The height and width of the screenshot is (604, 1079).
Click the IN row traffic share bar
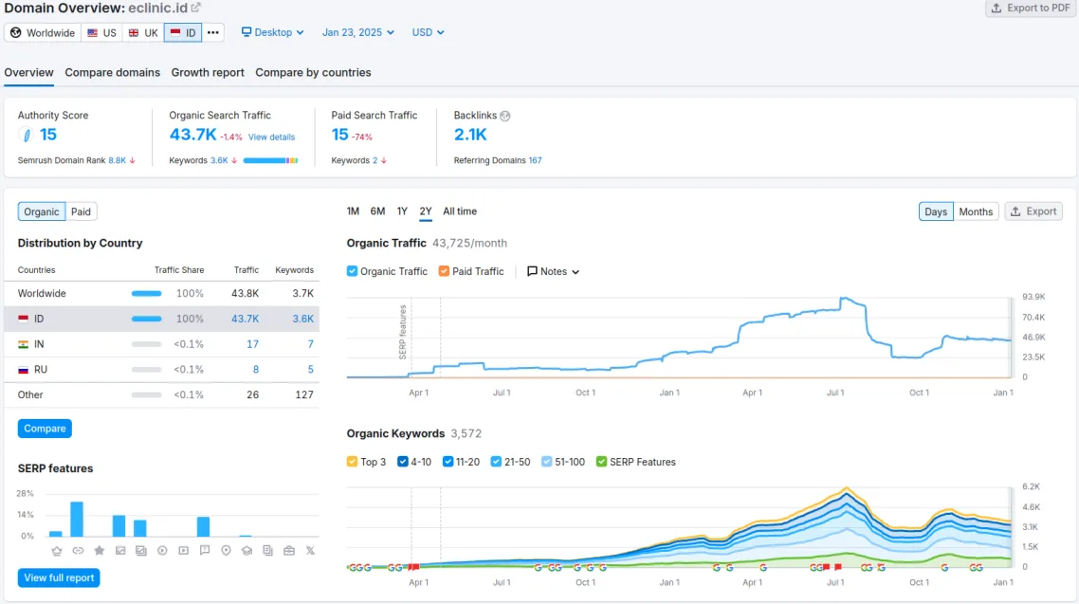(147, 344)
